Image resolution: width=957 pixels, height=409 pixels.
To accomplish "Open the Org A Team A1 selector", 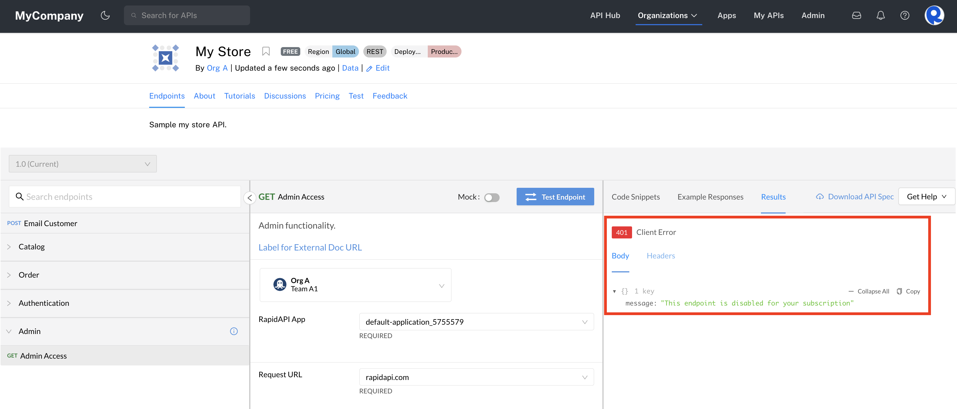I will pos(355,285).
